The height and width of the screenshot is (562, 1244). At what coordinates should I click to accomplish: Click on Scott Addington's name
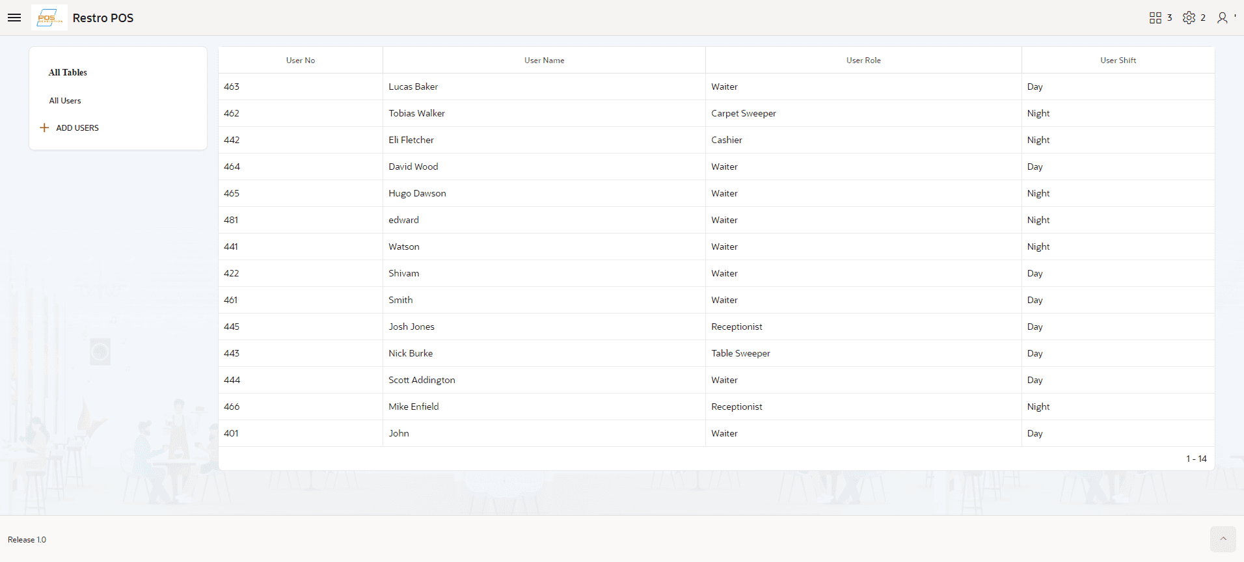pyautogui.click(x=422, y=380)
